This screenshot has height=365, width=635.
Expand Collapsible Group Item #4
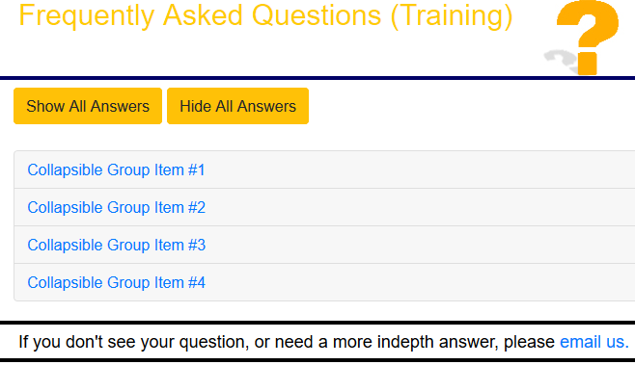click(116, 282)
